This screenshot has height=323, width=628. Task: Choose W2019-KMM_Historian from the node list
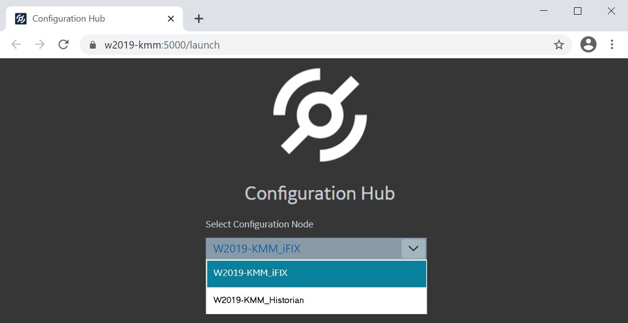[316, 300]
